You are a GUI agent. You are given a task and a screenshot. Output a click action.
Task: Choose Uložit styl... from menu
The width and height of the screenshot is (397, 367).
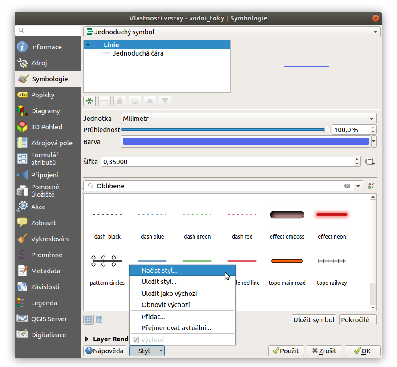pos(182,282)
